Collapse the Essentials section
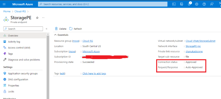 pyautogui.click(x=55, y=35)
